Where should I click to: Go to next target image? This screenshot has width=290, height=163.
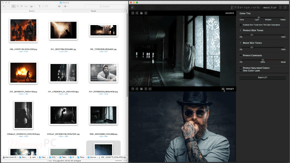[x=146, y=89]
